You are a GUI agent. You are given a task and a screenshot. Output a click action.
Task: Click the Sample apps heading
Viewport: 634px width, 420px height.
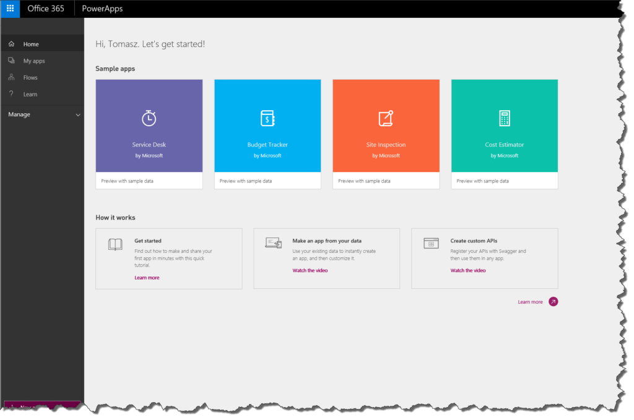tap(115, 69)
